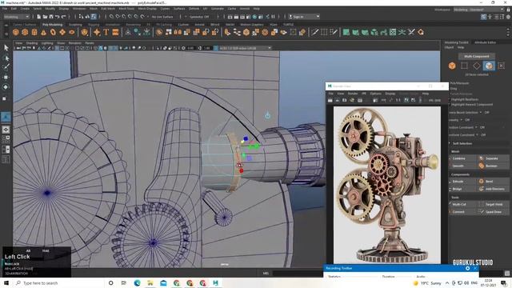Pick the Lasso select tool in toolbox
Image resolution: width=512 pixels, height=288 pixels.
coord(6,58)
